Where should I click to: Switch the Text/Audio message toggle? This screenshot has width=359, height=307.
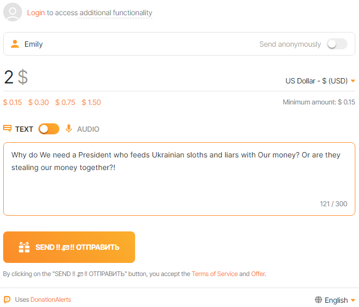[49, 129]
